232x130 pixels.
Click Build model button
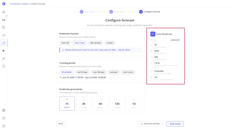[175, 124]
